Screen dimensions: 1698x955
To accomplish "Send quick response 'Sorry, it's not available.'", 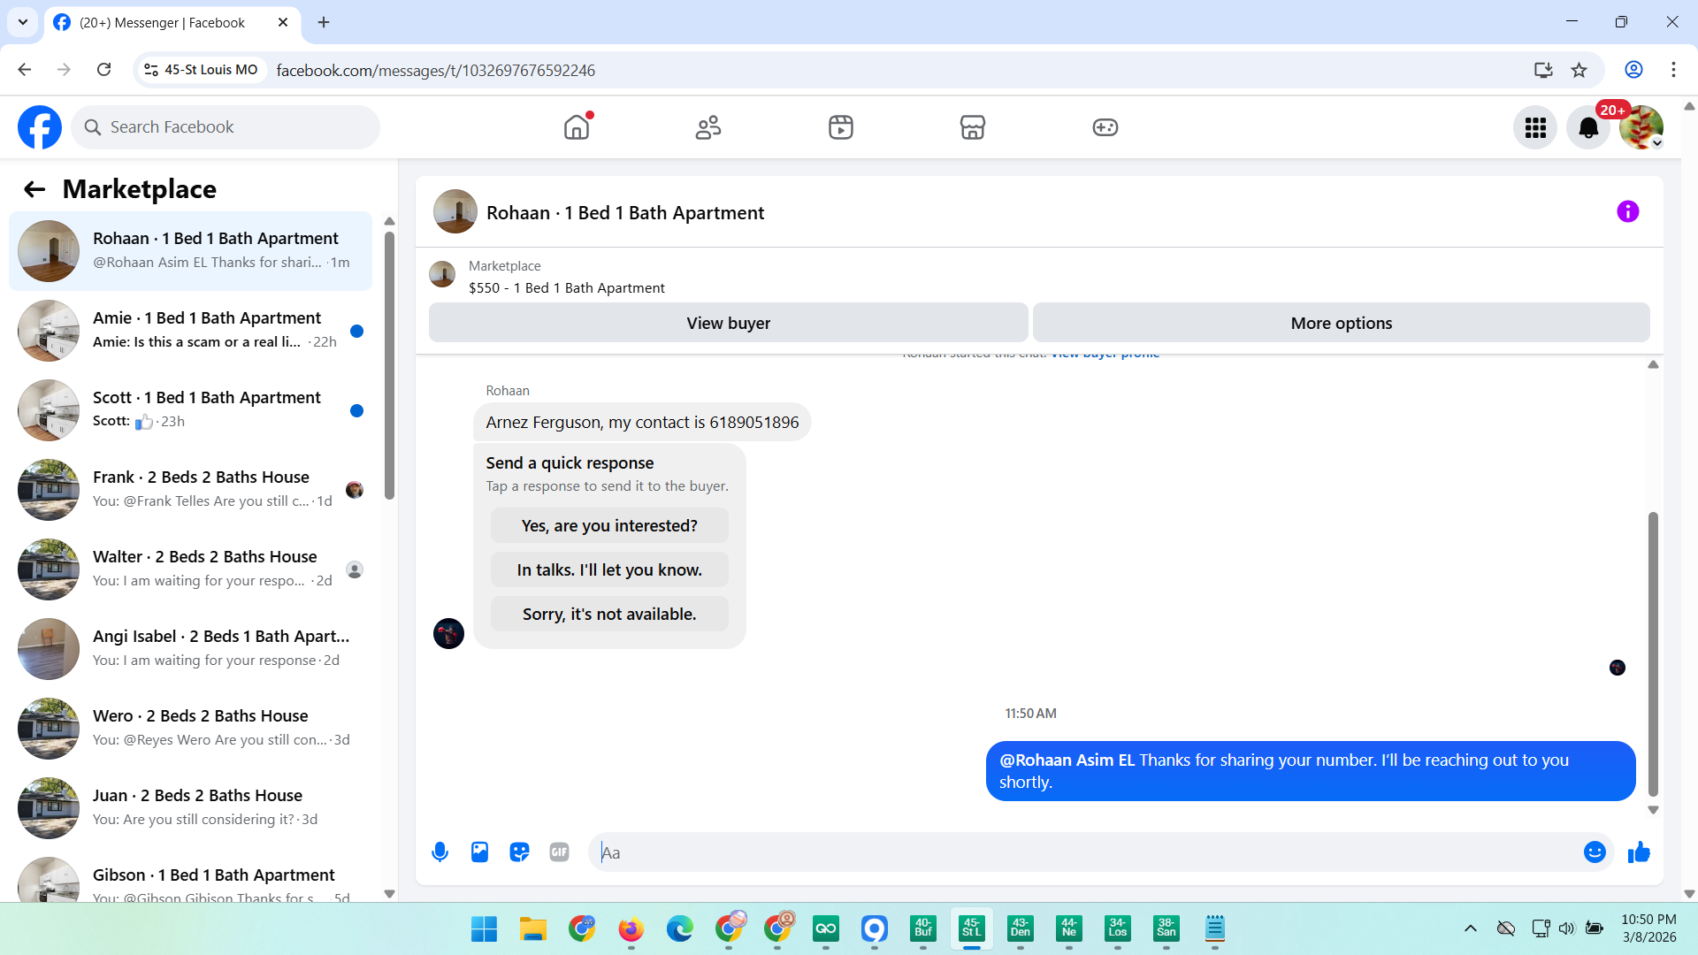I will point(609,615).
